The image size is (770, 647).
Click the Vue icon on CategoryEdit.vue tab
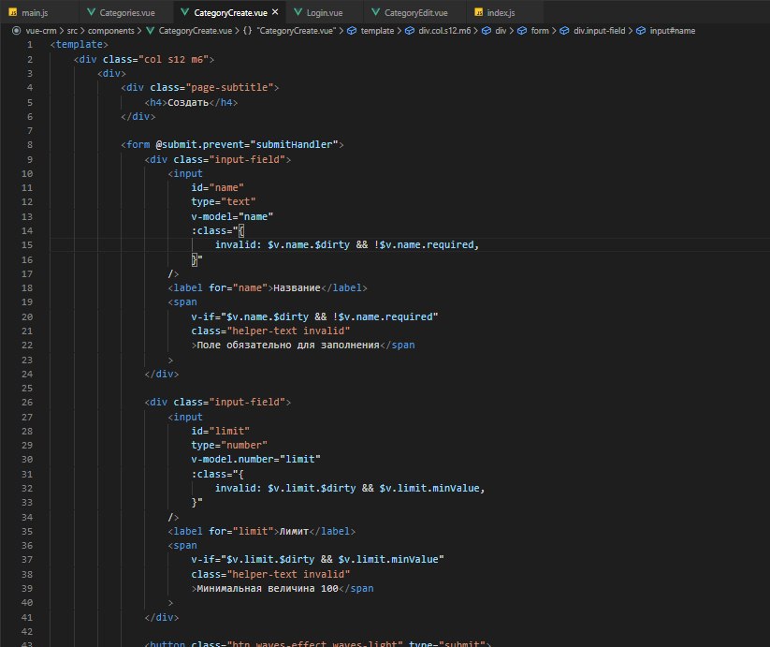click(x=376, y=12)
